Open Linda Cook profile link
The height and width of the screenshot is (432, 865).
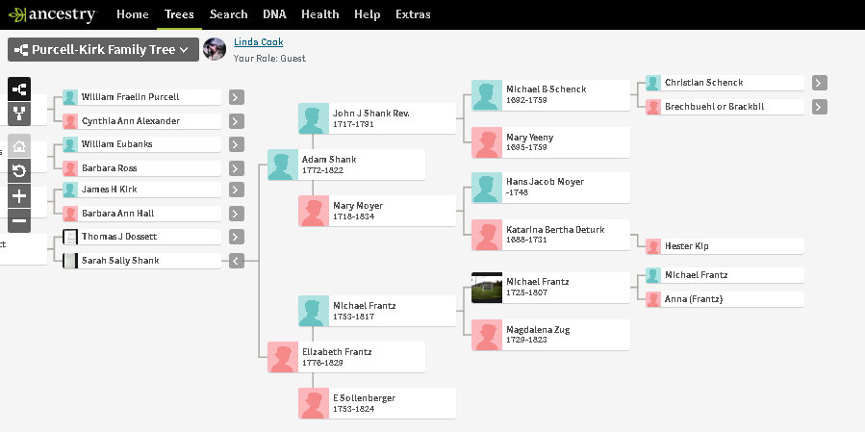coord(258,42)
